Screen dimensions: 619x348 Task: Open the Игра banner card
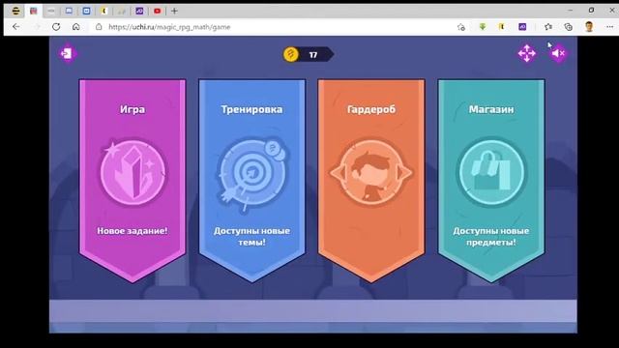[133, 180]
